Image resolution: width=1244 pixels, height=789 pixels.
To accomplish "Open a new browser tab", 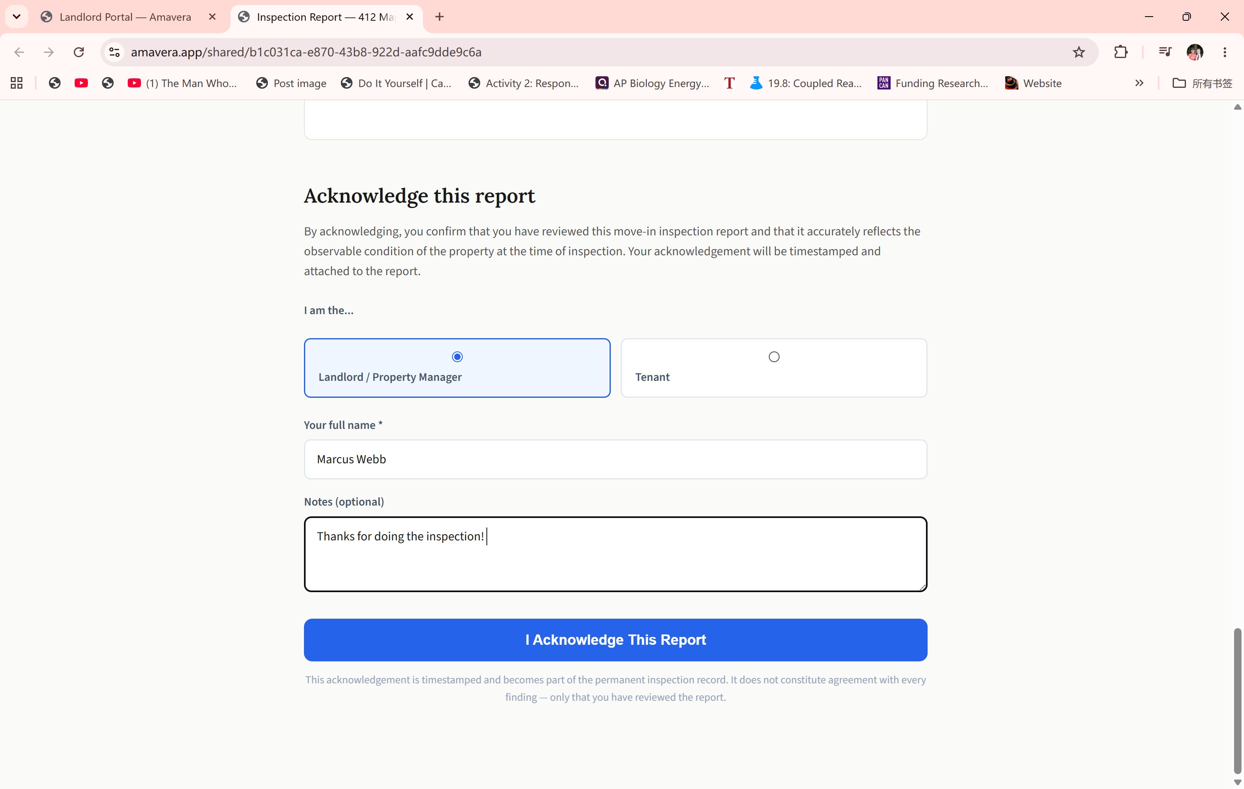I will (x=440, y=17).
